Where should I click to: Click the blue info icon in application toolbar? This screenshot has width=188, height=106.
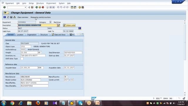(5, 17)
